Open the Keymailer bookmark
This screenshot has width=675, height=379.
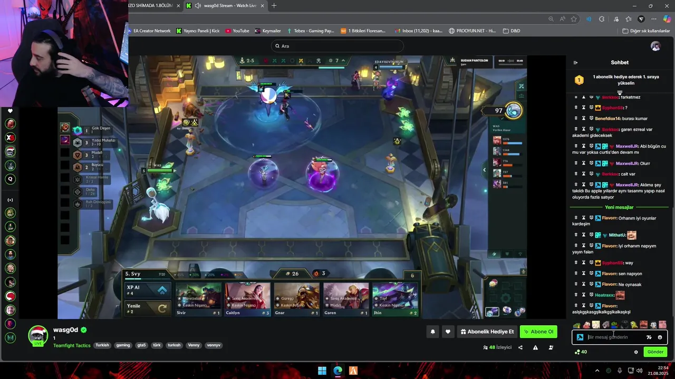coord(268,31)
